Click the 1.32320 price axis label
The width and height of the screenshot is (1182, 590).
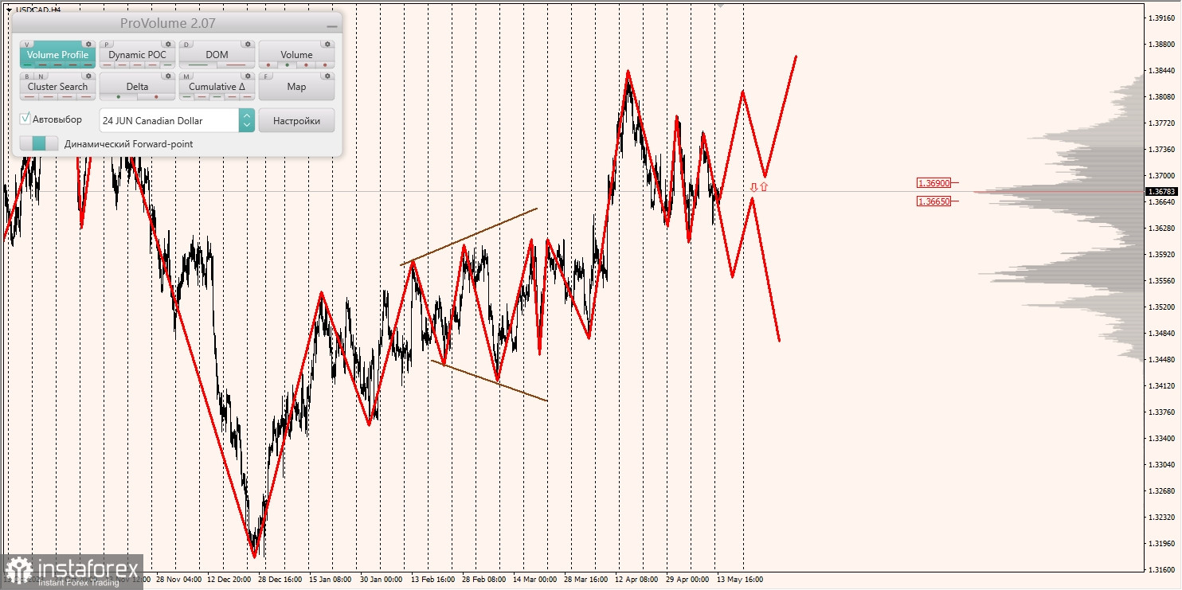[x=1163, y=517]
